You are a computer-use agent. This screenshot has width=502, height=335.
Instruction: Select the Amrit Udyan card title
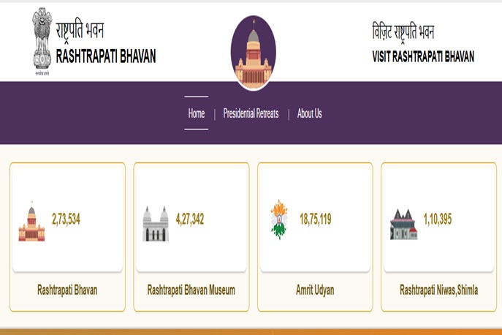315,290
